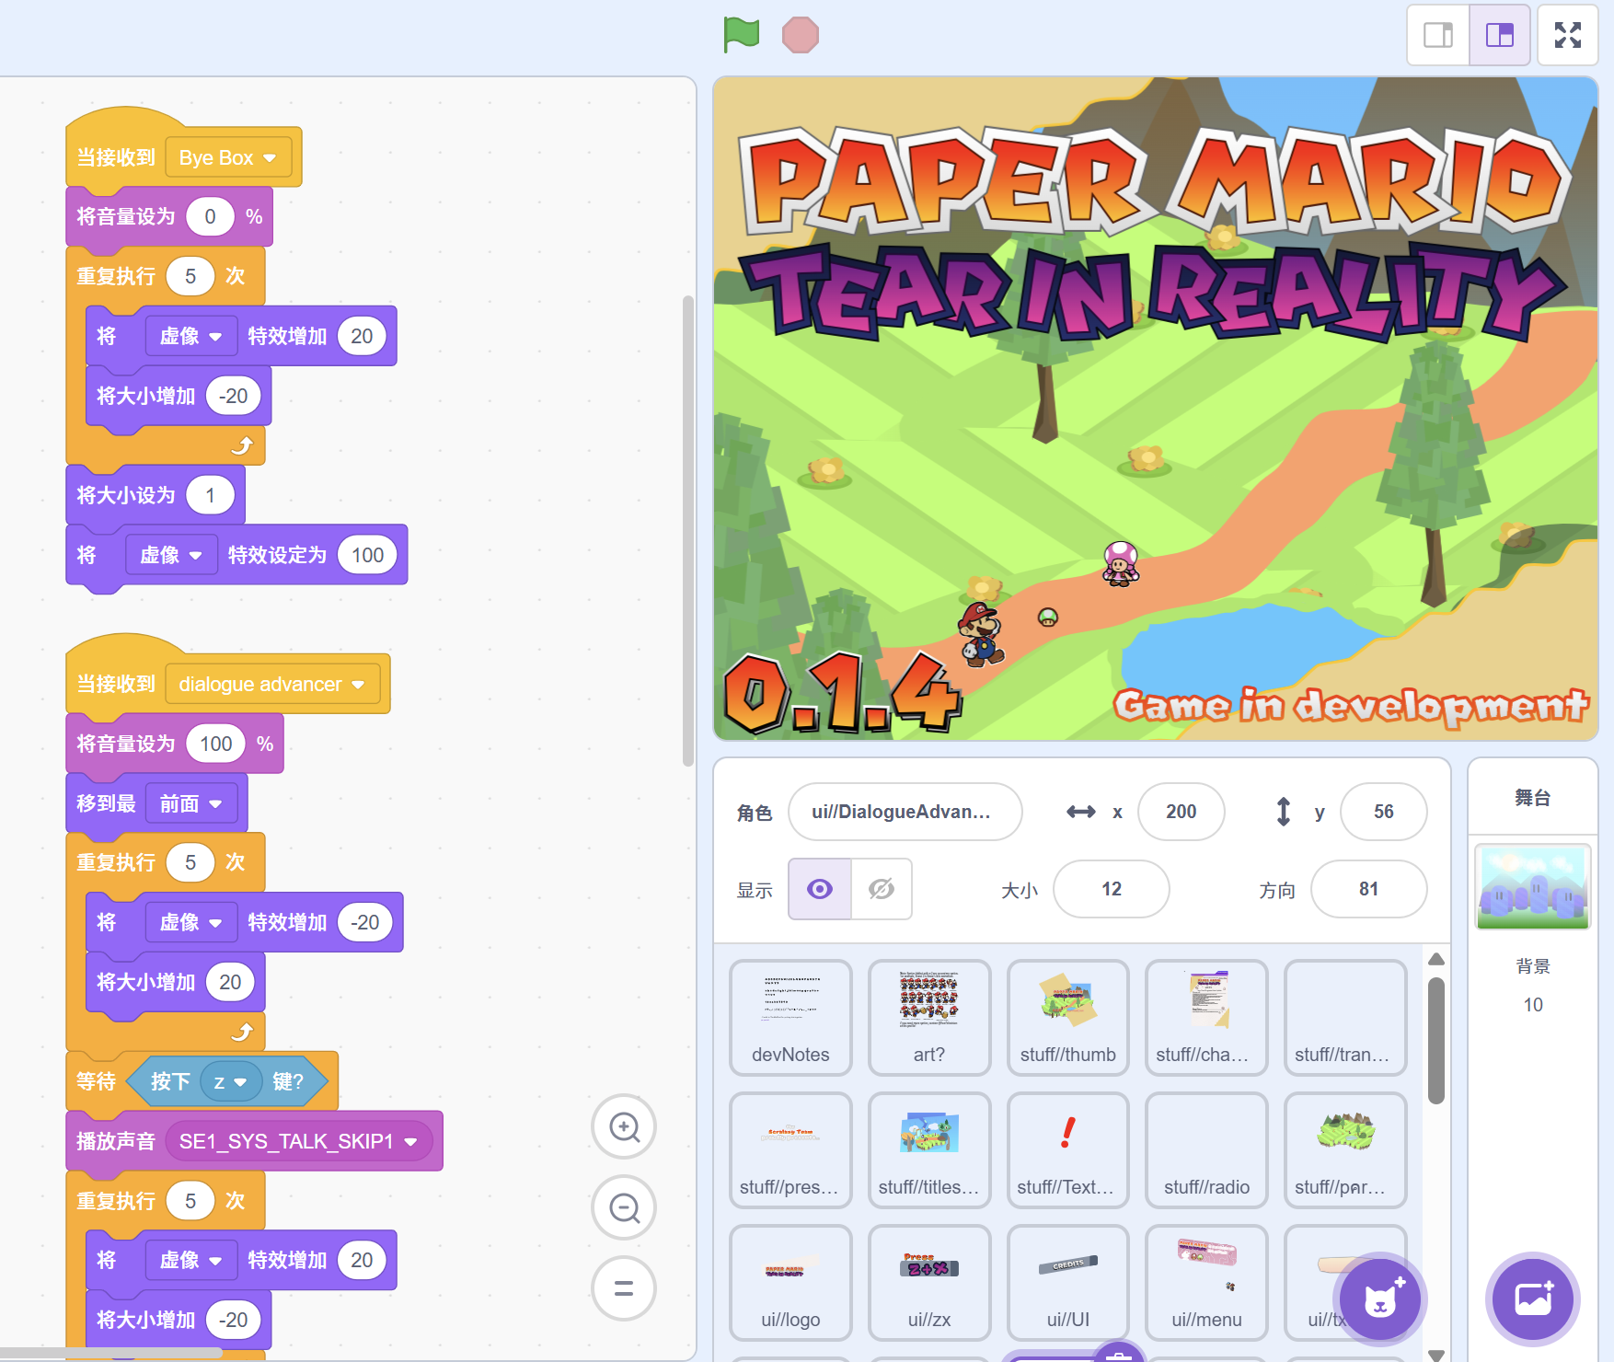Show the sprite with the eye icon

(x=820, y=889)
